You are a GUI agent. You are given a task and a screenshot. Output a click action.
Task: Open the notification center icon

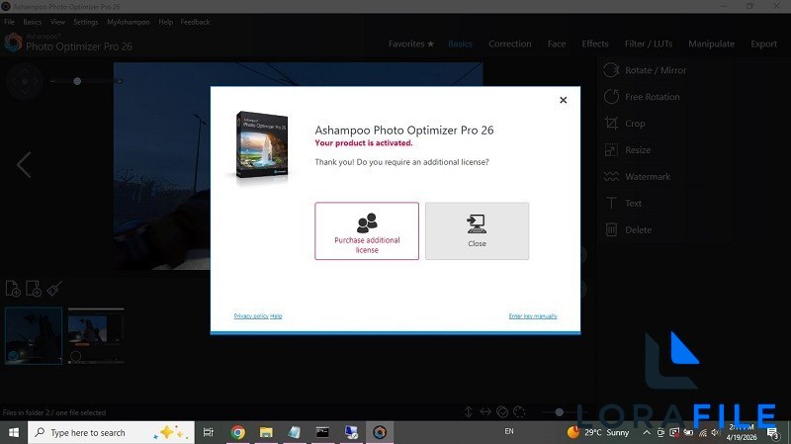point(773,432)
